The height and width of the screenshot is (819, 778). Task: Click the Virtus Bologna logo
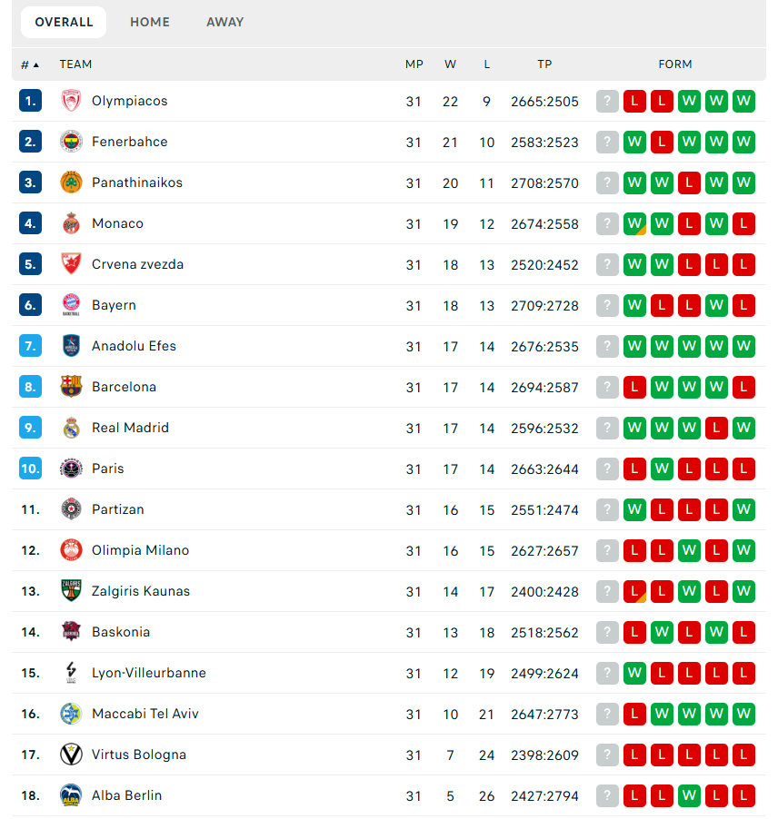(x=71, y=755)
